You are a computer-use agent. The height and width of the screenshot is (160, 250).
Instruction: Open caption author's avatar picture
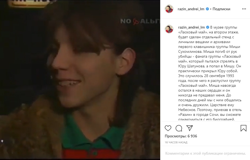tap(169, 29)
